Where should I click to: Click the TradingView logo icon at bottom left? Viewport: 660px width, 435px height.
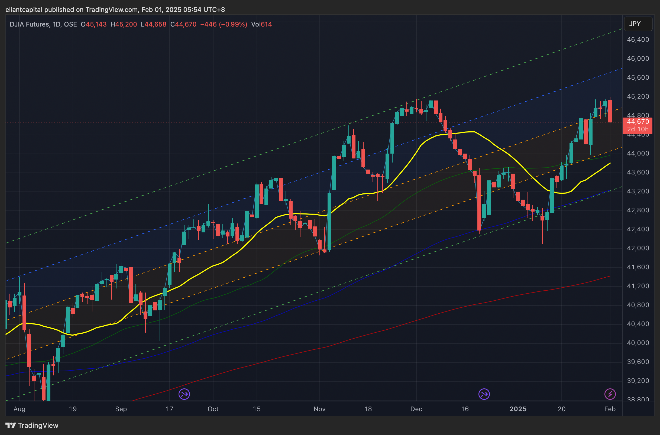point(11,425)
